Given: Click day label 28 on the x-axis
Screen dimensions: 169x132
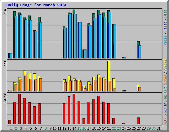Looking at the screenshot, I should point(144,128).
